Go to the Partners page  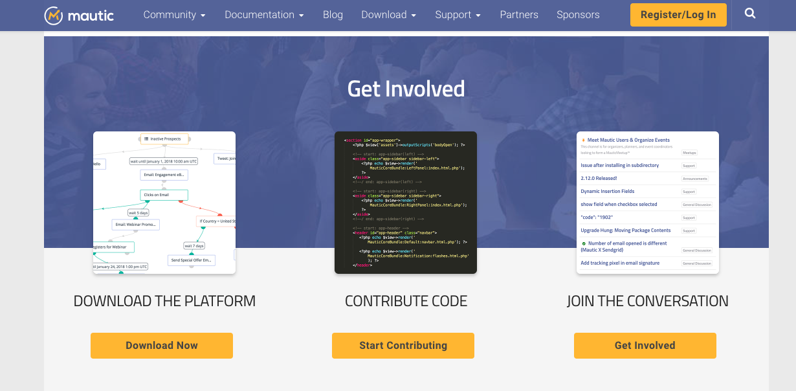click(x=519, y=14)
